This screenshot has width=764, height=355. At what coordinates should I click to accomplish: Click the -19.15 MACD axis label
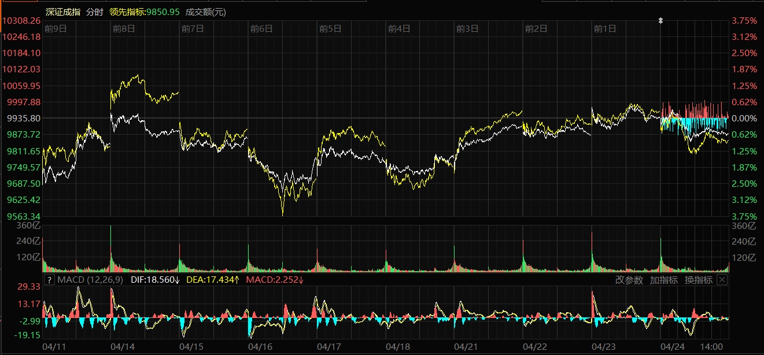click(27, 335)
